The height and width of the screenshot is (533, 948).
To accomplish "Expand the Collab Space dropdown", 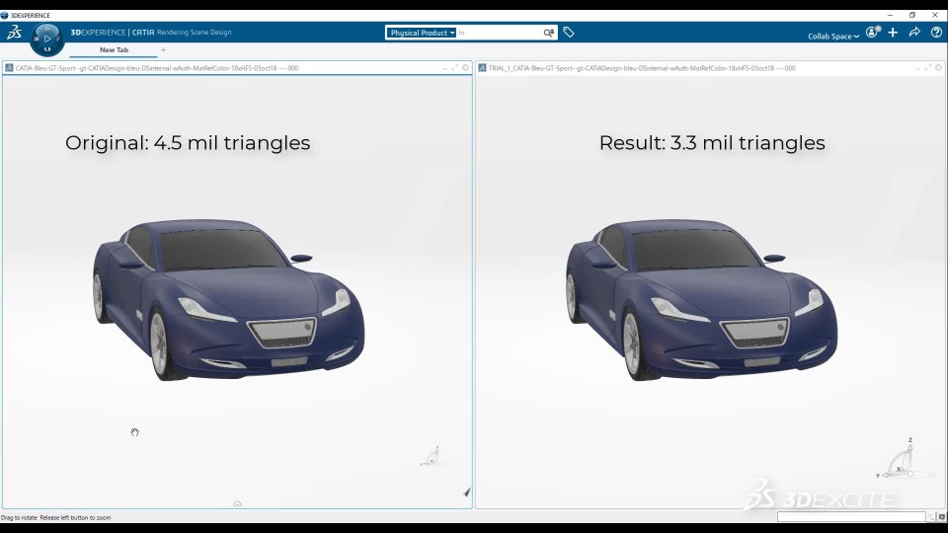I will pyautogui.click(x=833, y=37).
